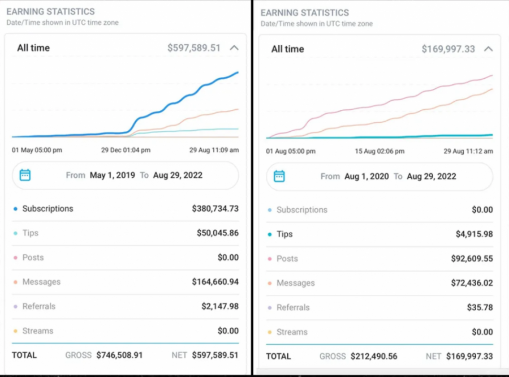Toggle Messages series in right panel
Screen dimensions: 509x377
[295, 282]
